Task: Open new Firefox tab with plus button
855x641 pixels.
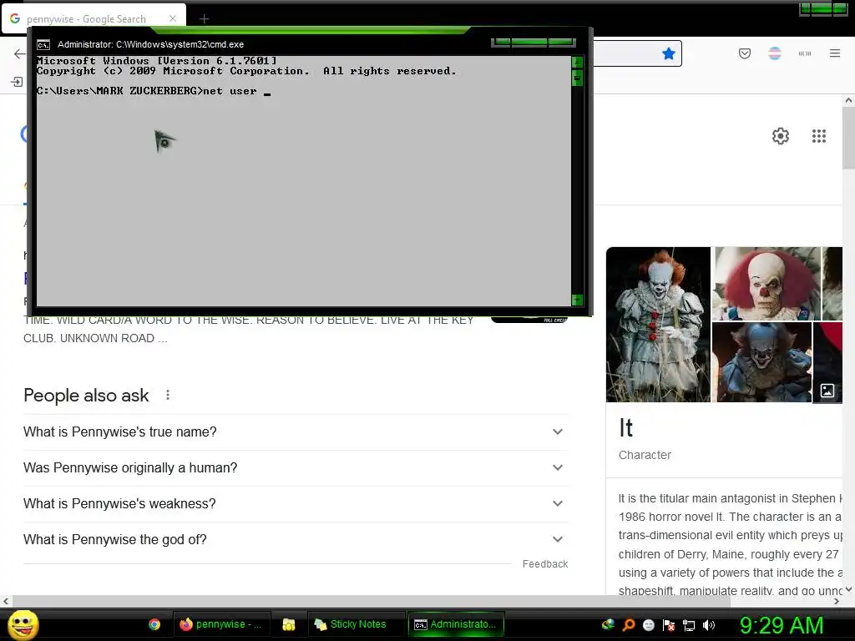Action: tap(204, 19)
